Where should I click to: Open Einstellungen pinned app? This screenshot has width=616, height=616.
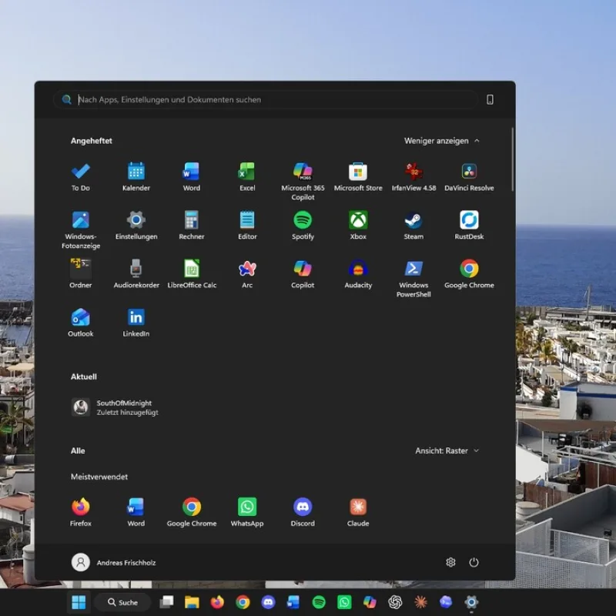(136, 226)
